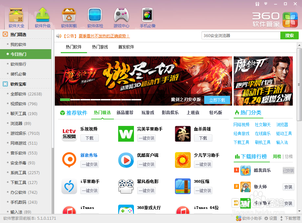Click the 血杀英雄 game icon
302x223 pixels.
click(x=183, y=134)
